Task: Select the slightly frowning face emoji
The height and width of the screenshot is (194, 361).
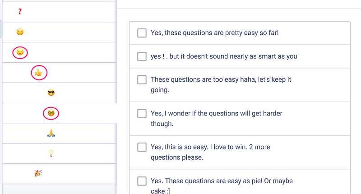Action: [20, 32]
